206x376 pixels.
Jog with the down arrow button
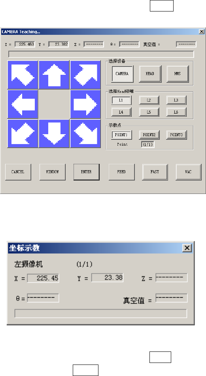point(54,133)
